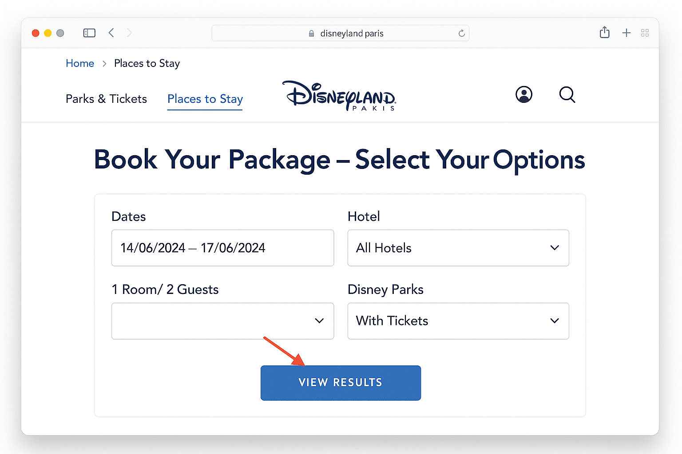Open a new tab with plus icon
Screen dimensions: 682x454
[626, 33]
